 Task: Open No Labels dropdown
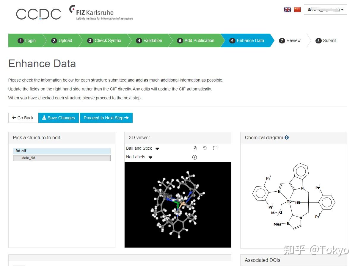[139, 157]
